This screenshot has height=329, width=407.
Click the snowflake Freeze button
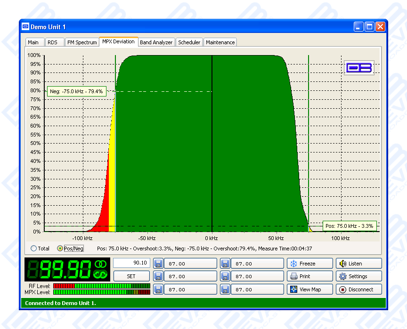pyautogui.click(x=309, y=264)
